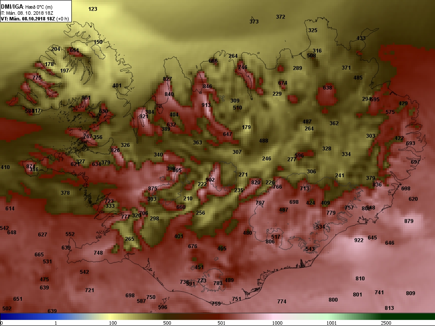Click the map value 654
The image size is (435, 326).
74,50
